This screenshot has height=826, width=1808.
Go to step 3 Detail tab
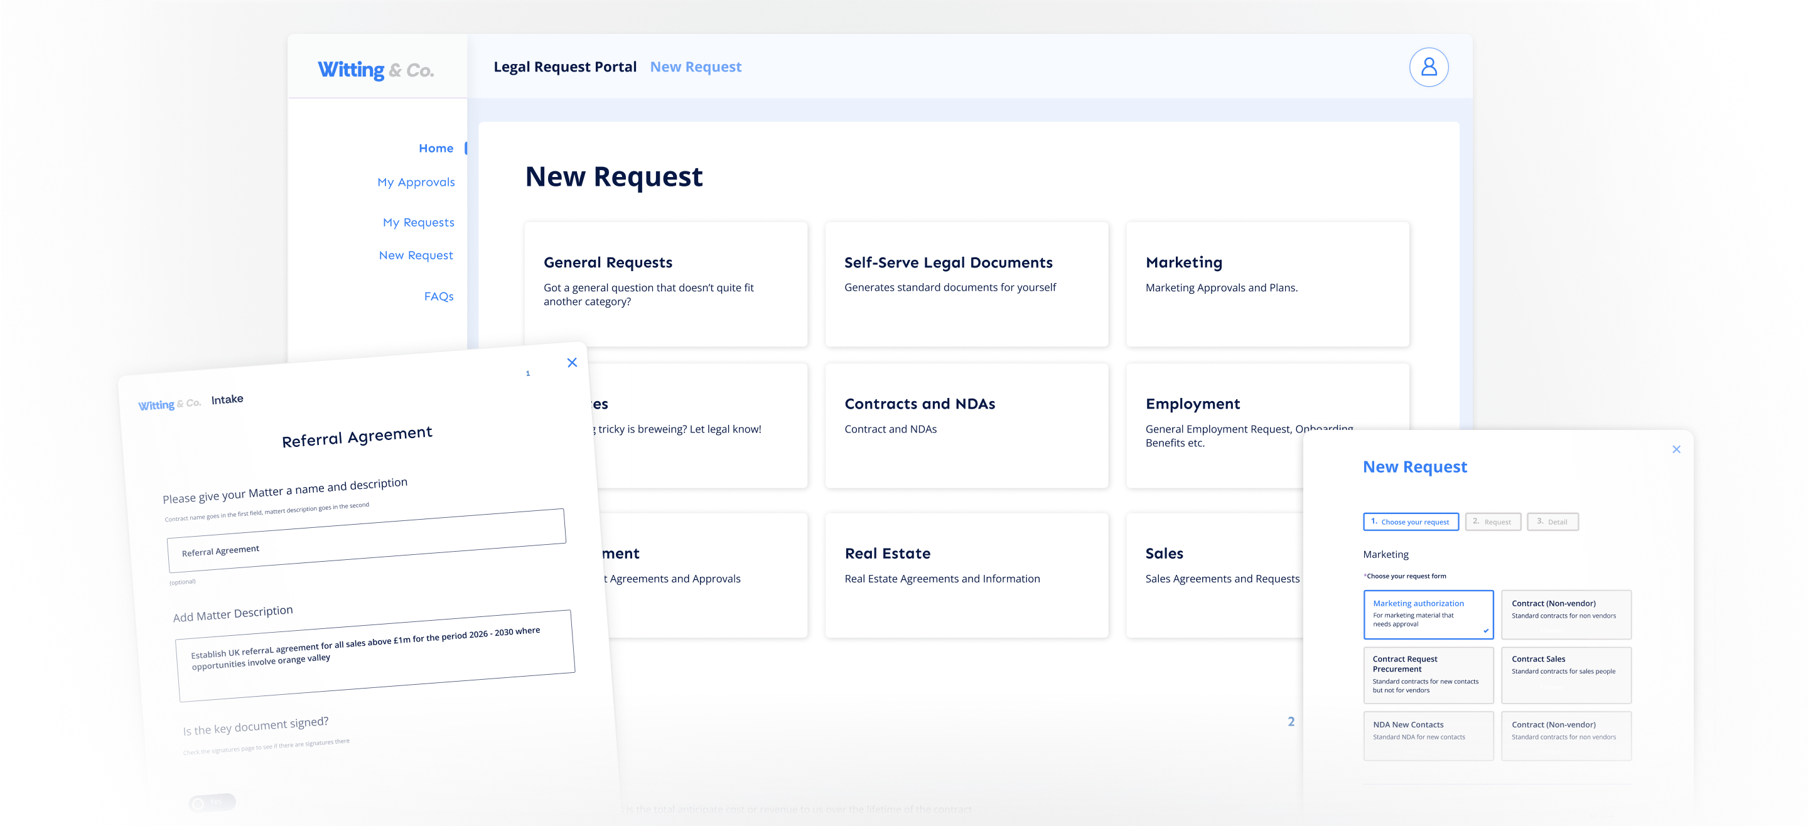point(1552,522)
